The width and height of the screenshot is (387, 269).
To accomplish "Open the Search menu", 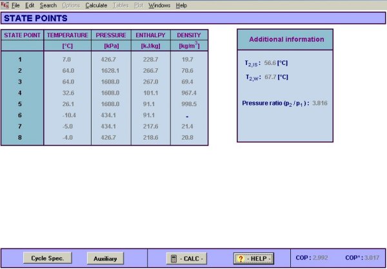I will pyautogui.click(x=48, y=5).
